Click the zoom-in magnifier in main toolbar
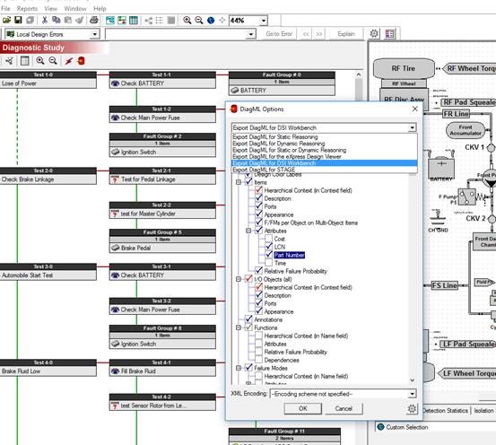The height and width of the screenshot is (445, 496). pos(187,21)
